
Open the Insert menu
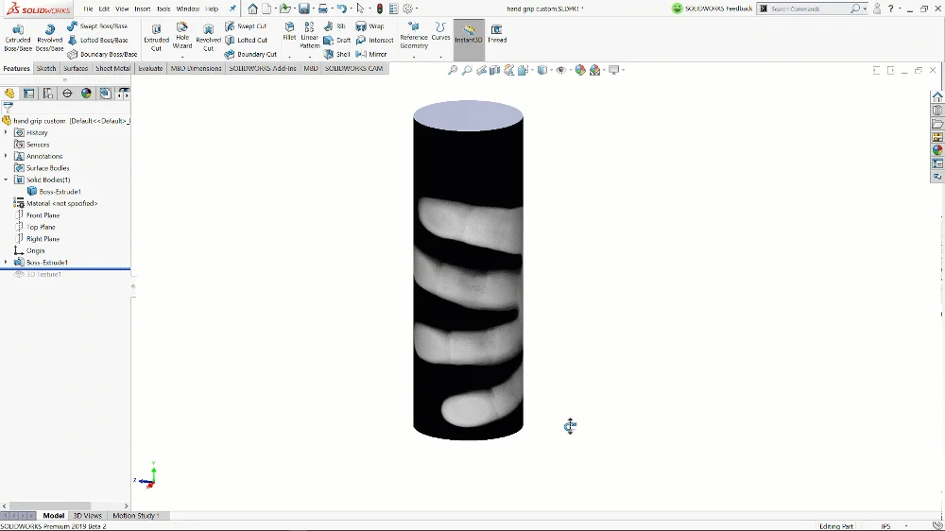142,9
